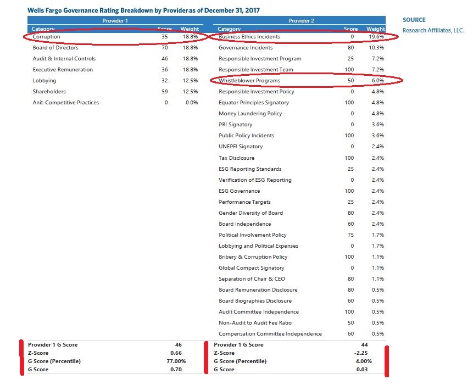The width and height of the screenshot is (473, 385).
Task: Select the Board of Directors score 70
Action: pos(164,48)
